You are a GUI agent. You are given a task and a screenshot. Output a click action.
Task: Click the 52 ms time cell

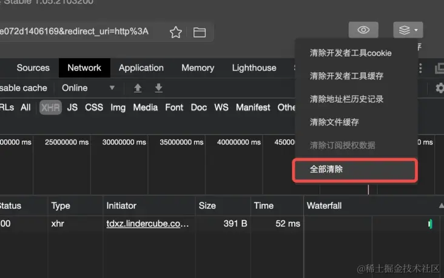point(288,224)
